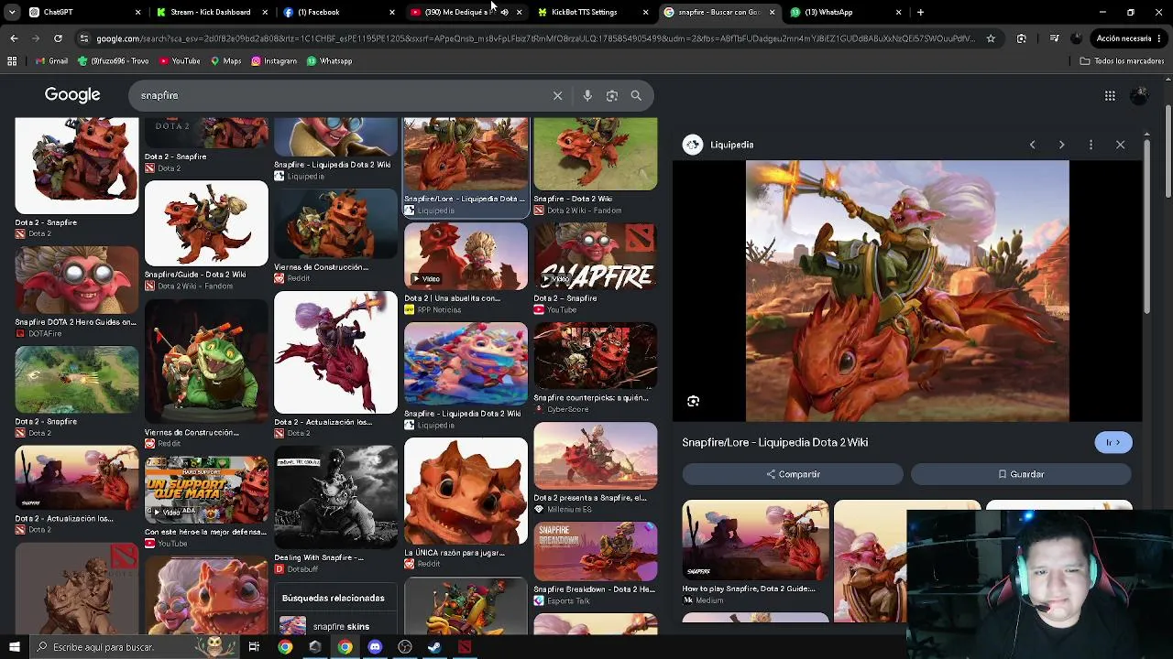1173x659 pixels.
Task: Open Task View on the taskbar
Action: [x=254, y=647]
